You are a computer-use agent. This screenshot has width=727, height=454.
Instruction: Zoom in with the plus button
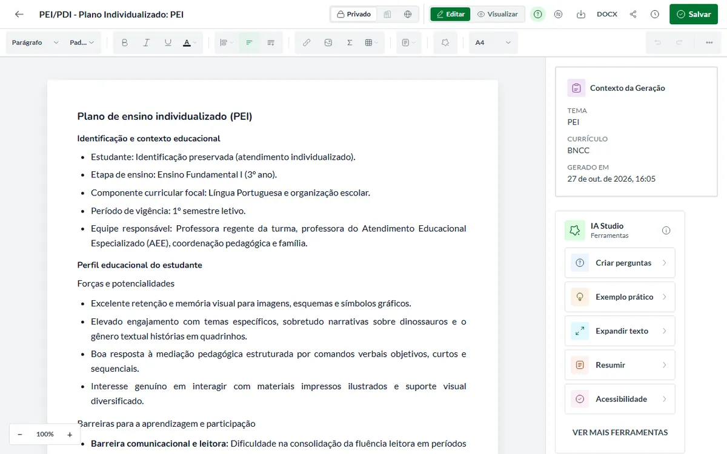(x=70, y=434)
